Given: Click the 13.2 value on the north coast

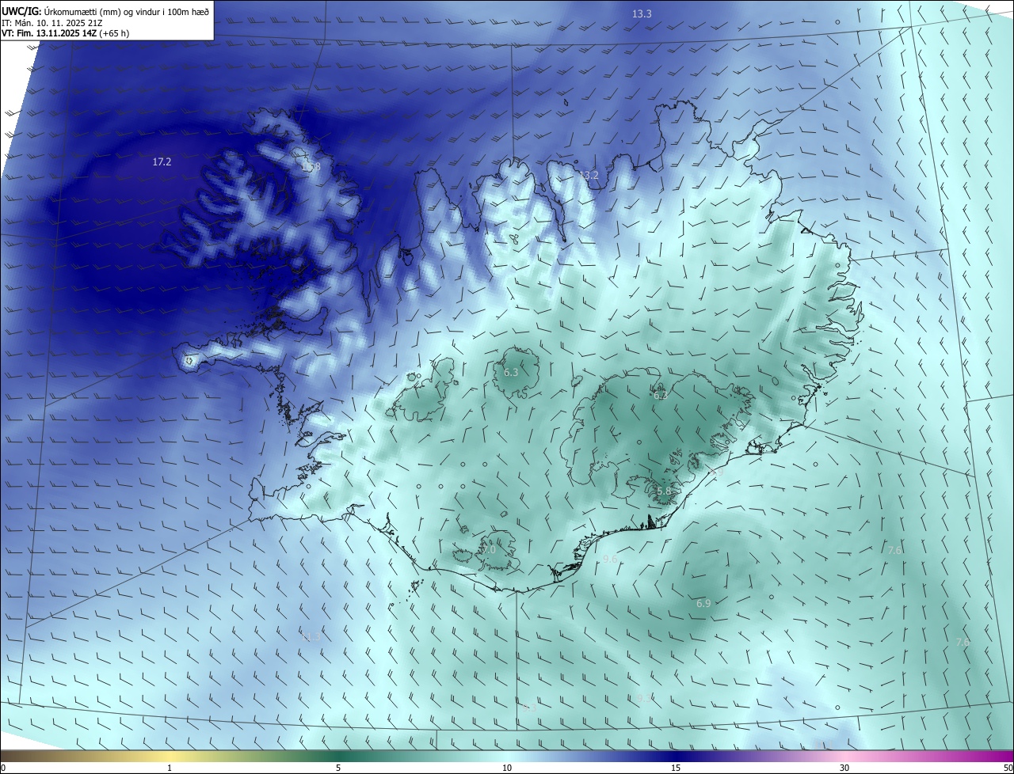Looking at the screenshot, I should 589,176.
